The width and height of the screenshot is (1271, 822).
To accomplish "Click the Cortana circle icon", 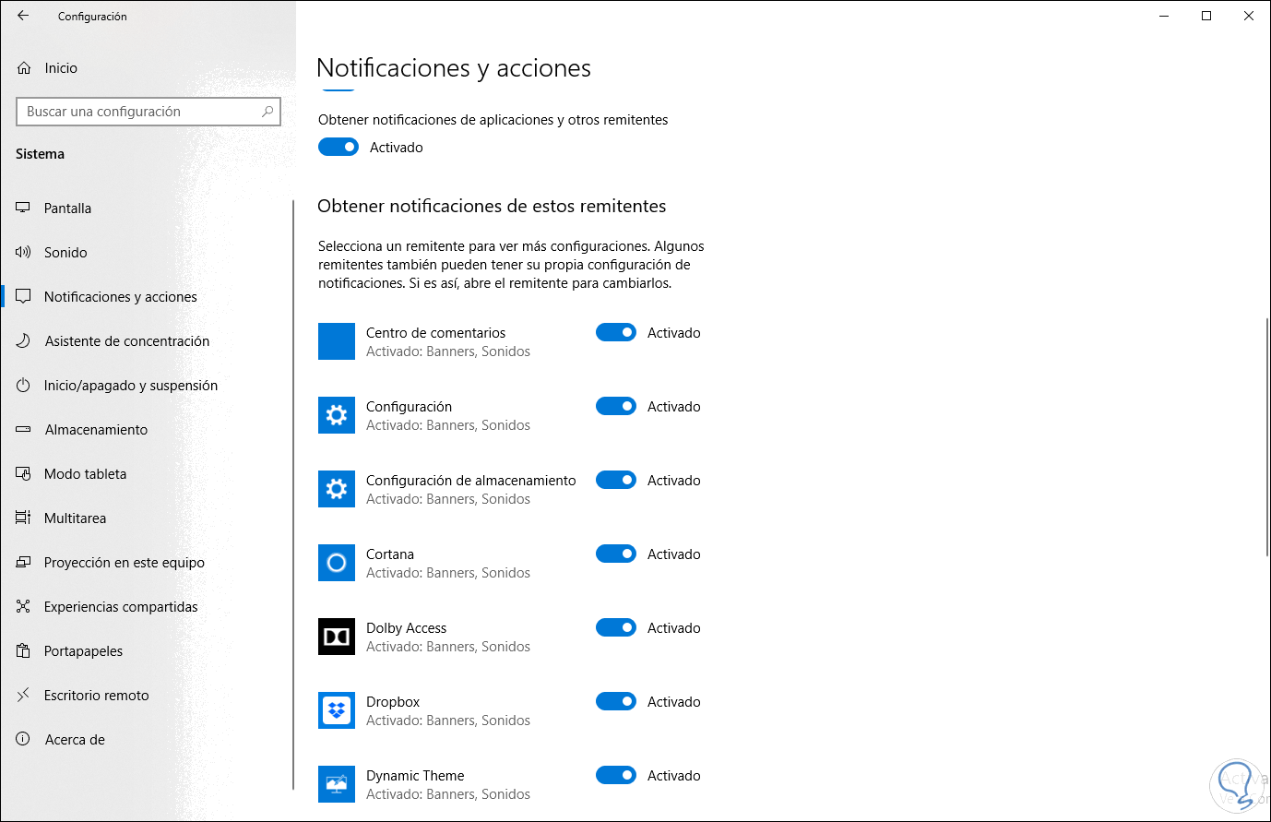I will [x=337, y=563].
